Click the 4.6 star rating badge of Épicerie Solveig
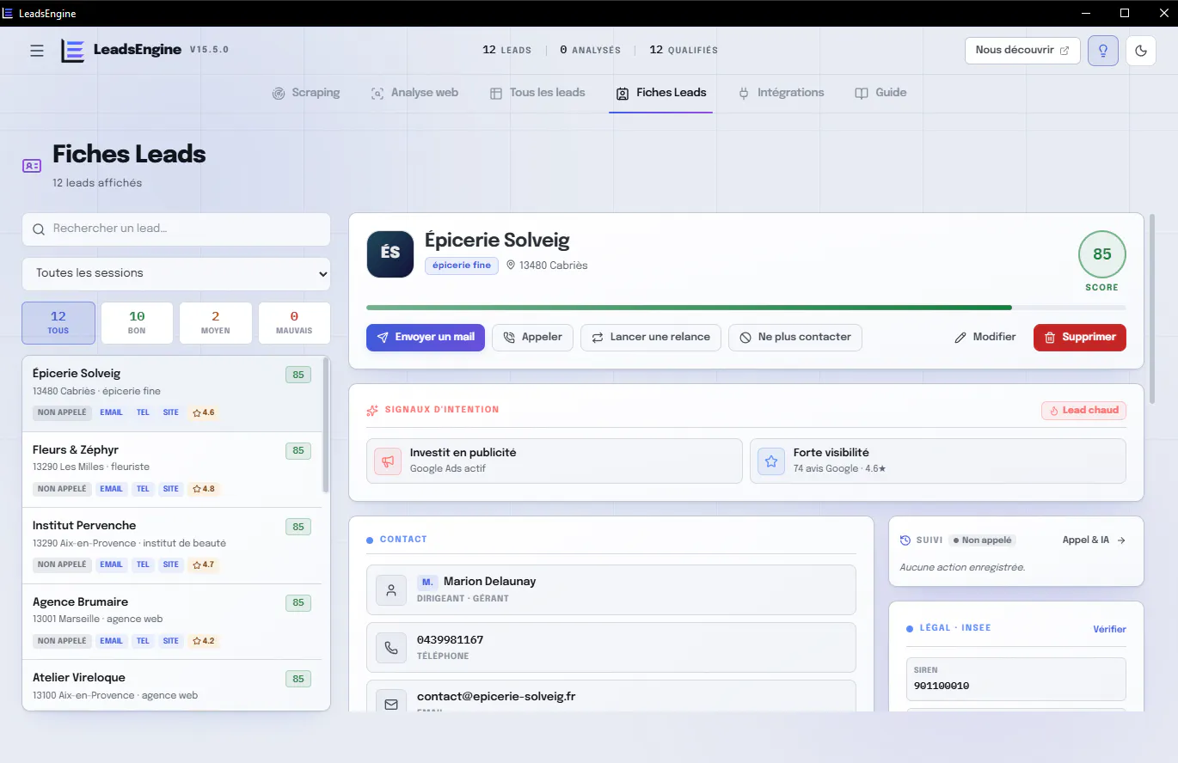Image resolution: width=1178 pixels, height=763 pixels. (204, 412)
